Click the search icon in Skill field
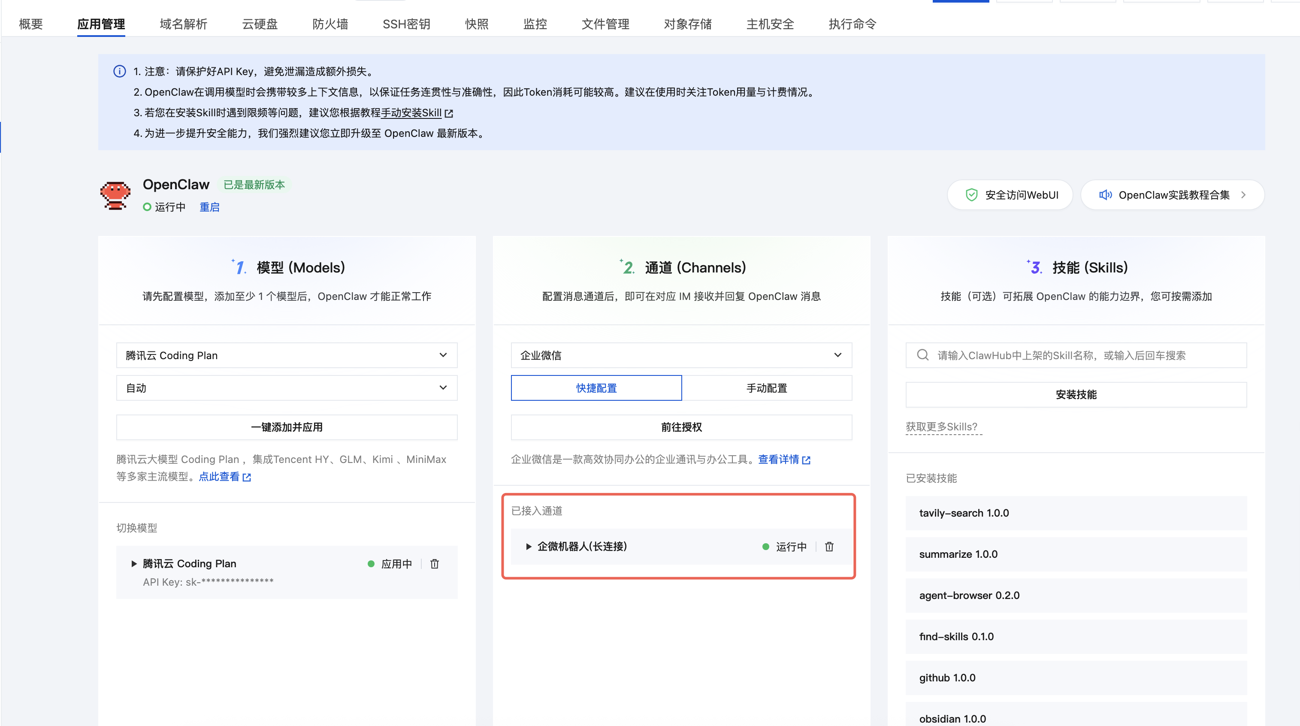This screenshot has width=1300, height=726. 922,355
